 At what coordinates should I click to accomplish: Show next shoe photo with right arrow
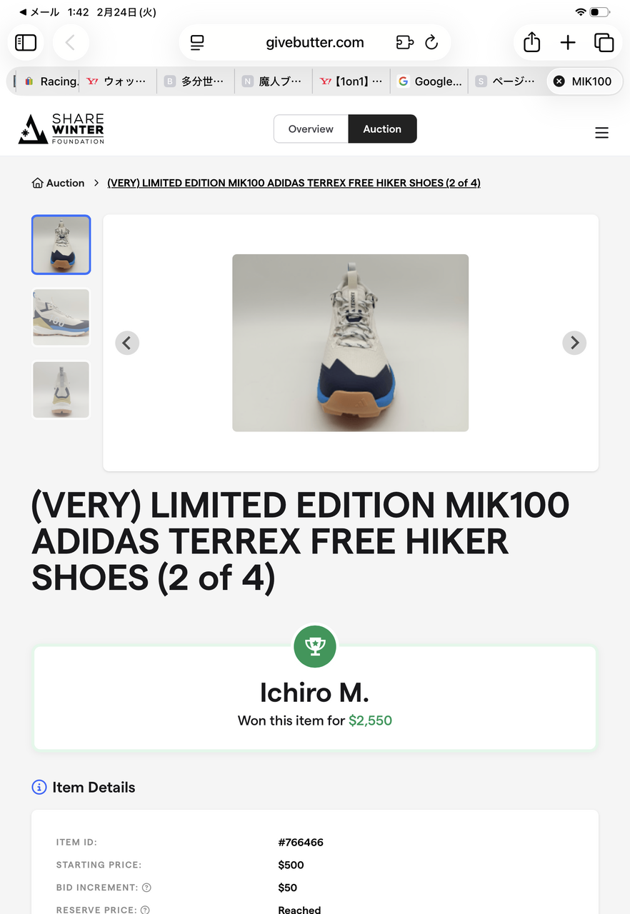pyautogui.click(x=574, y=343)
